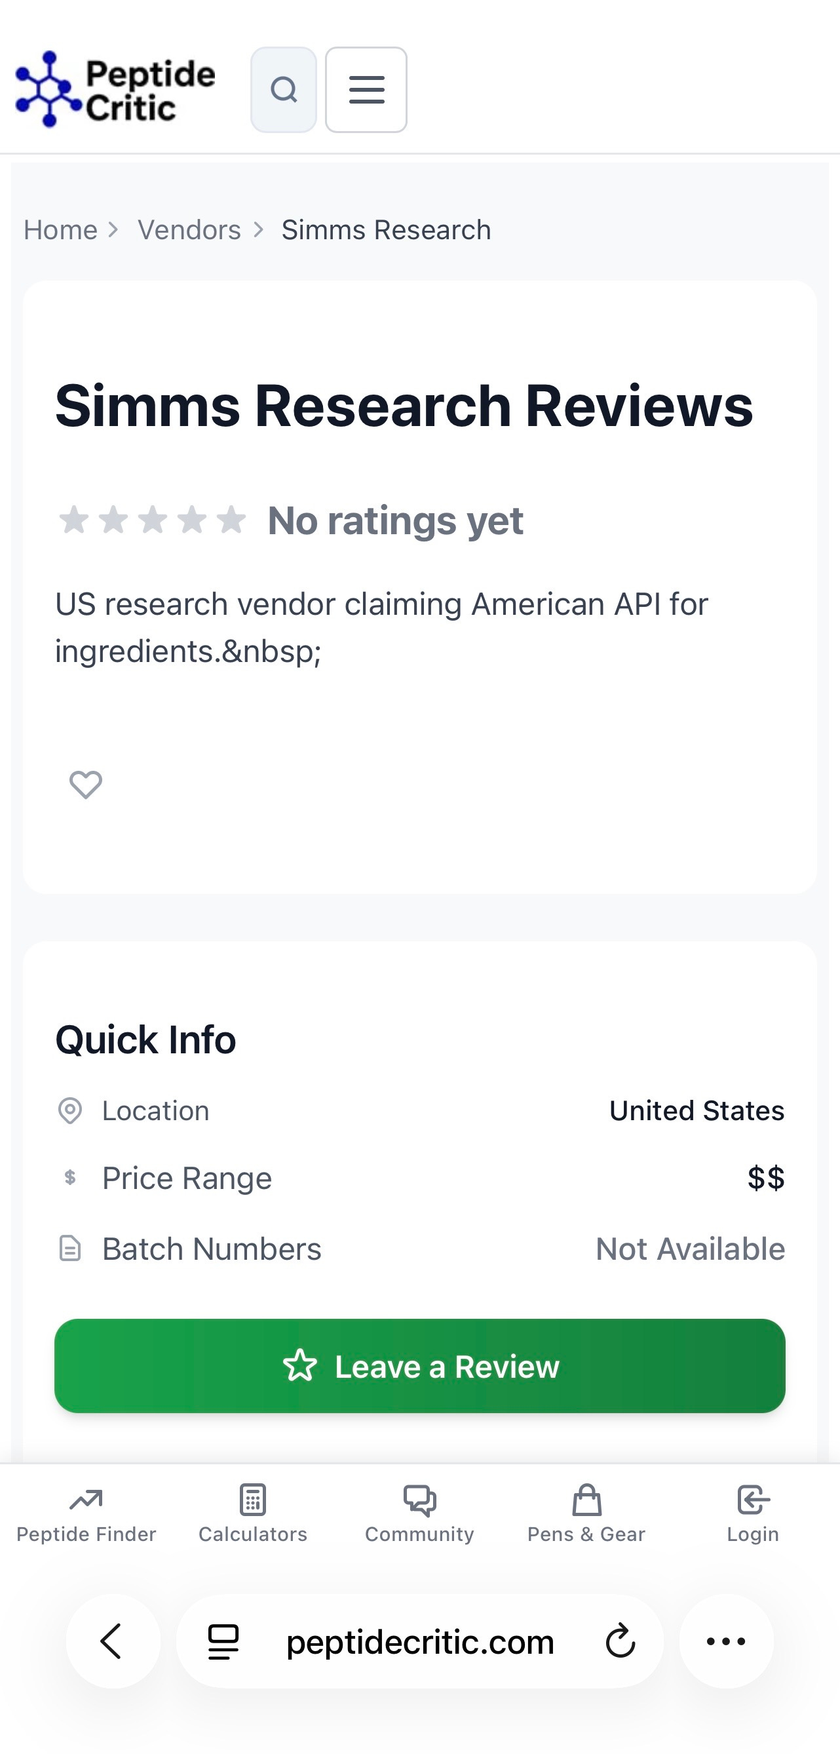Tap the peptidecritic.com address field

point(420,1641)
